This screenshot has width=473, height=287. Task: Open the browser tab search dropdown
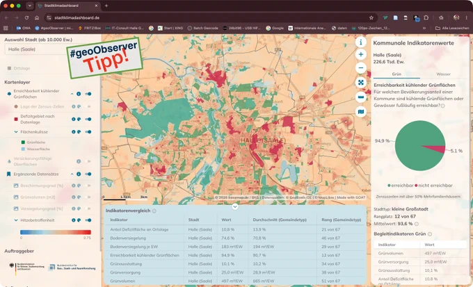coord(29,6)
